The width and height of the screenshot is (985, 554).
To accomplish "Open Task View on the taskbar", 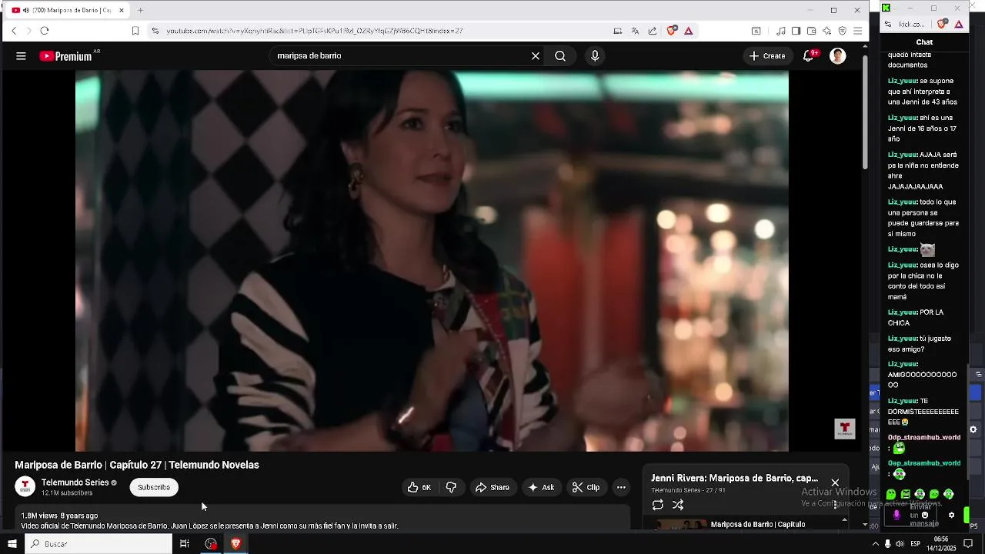I will pyautogui.click(x=185, y=543).
